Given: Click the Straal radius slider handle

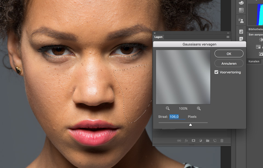Looking at the screenshot, I should coord(190,125).
